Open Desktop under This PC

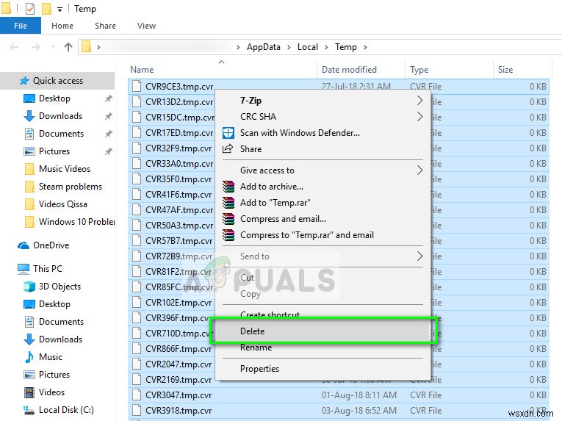coord(54,304)
